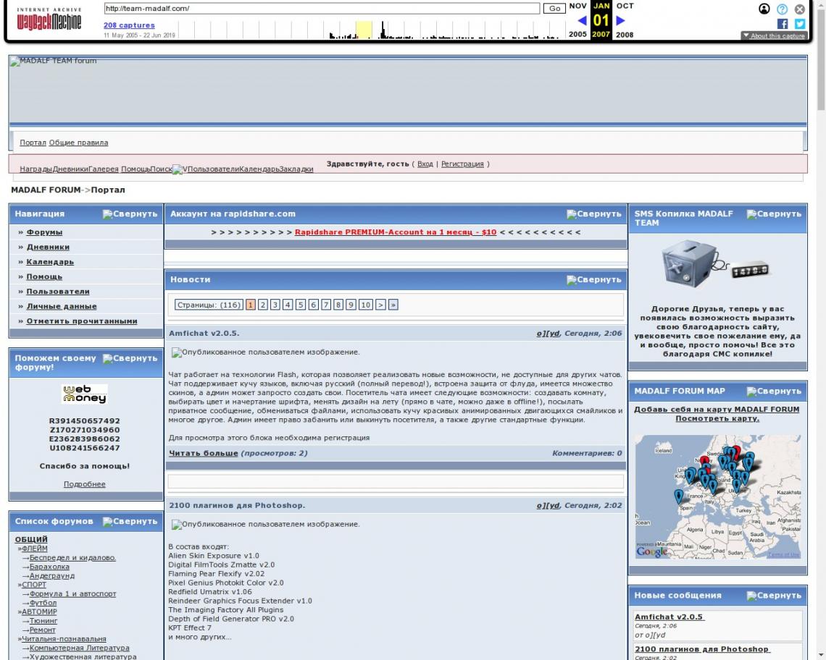This screenshot has height=660, width=826.
Task: Open Награды in the forum menu bar
Action: pyautogui.click(x=36, y=169)
